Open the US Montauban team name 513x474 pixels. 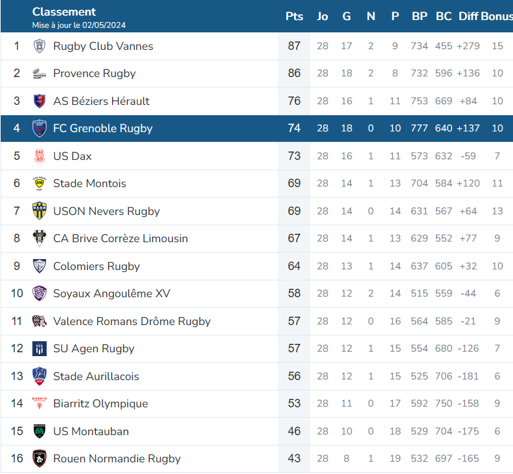pos(91,431)
